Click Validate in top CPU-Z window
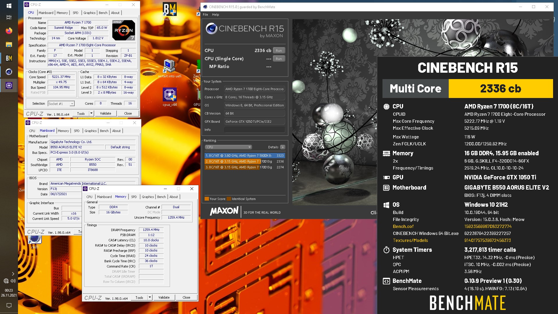 coord(105,113)
